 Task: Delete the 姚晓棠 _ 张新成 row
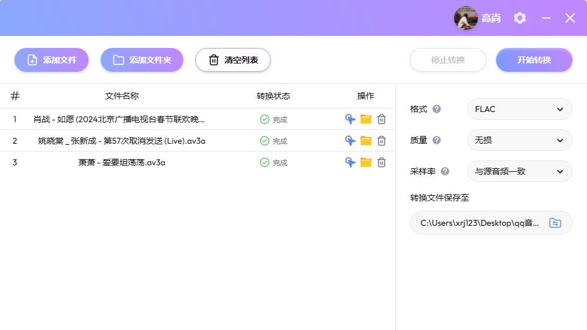[382, 141]
